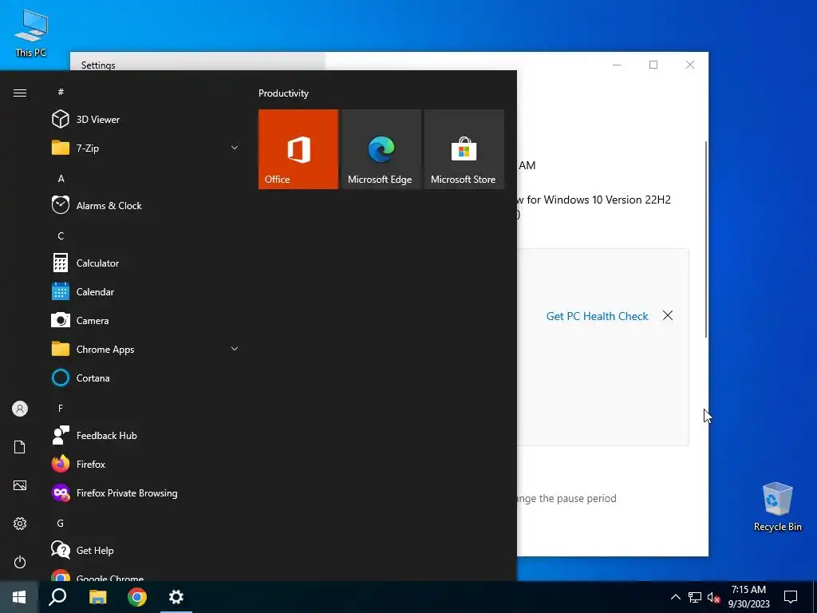Viewport: 817px width, 613px height.
Task: Open the network status tray icon
Action: point(695,597)
